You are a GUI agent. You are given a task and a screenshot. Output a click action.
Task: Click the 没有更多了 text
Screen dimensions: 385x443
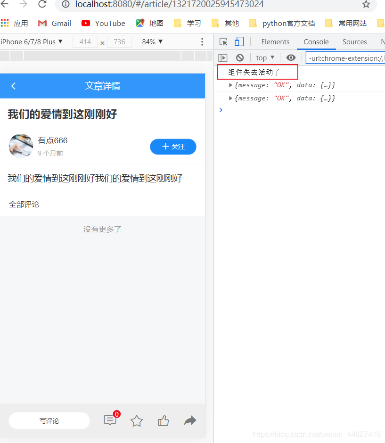(102, 229)
